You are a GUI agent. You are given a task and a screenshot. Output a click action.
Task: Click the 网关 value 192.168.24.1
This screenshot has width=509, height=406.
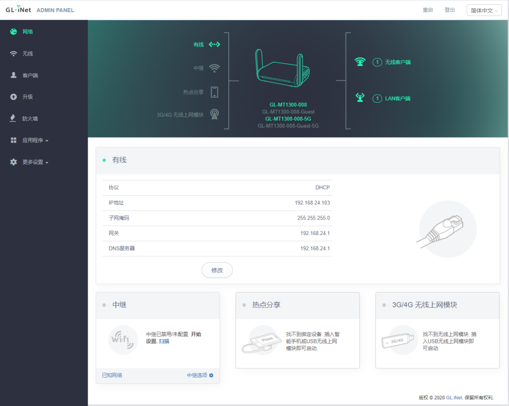(315, 233)
